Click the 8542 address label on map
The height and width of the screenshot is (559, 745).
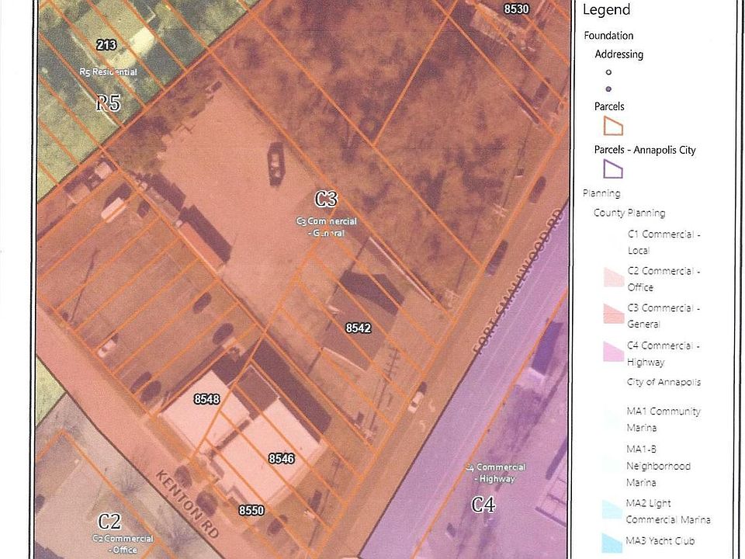coord(358,328)
